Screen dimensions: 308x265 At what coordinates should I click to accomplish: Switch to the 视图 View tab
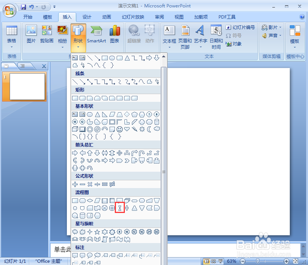[x=179, y=17]
